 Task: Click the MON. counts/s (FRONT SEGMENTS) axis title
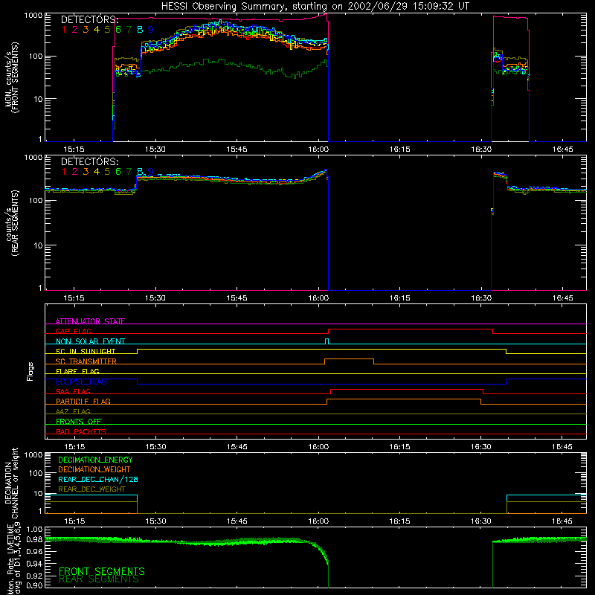(x=11, y=77)
